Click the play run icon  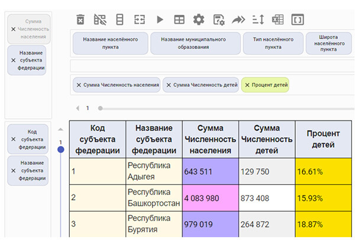(160, 20)
